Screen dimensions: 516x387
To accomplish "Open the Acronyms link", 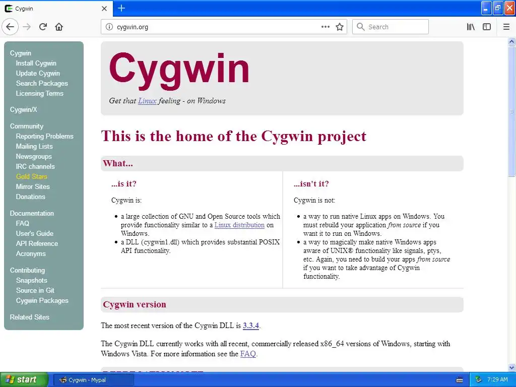I will point(31,254).
